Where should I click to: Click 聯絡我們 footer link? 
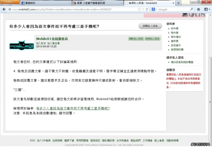(135, 140)
